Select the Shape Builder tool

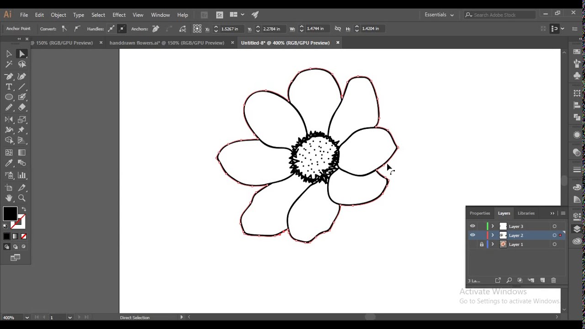coord(9,140)
